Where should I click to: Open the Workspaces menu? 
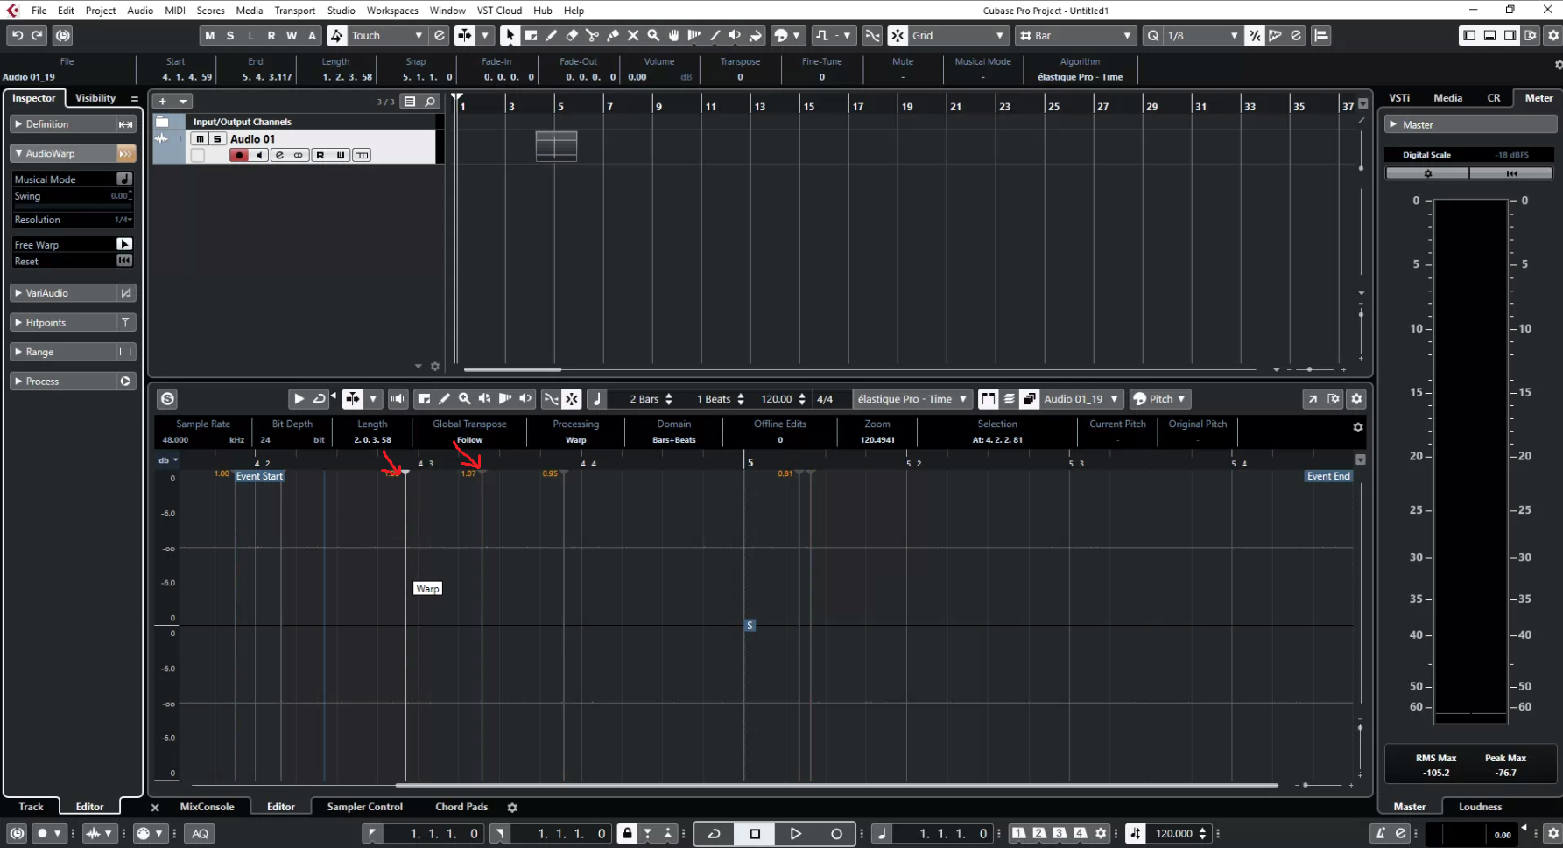(x=392, y=11)
